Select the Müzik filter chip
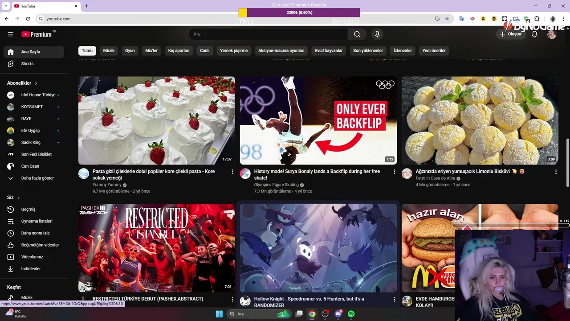570x321 pixels. coord(109,50)
